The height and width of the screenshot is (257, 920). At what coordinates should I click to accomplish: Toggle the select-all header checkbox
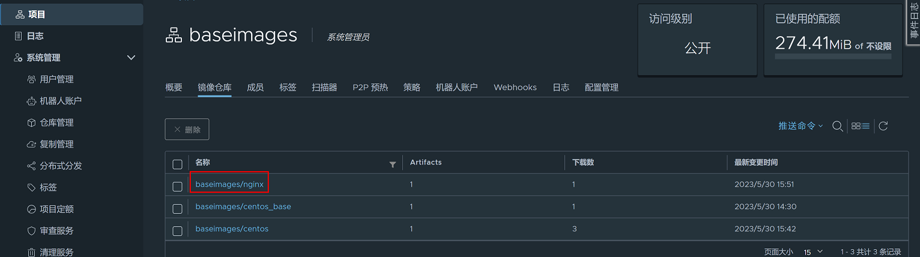pyautogui.click(x=177, y=164)
